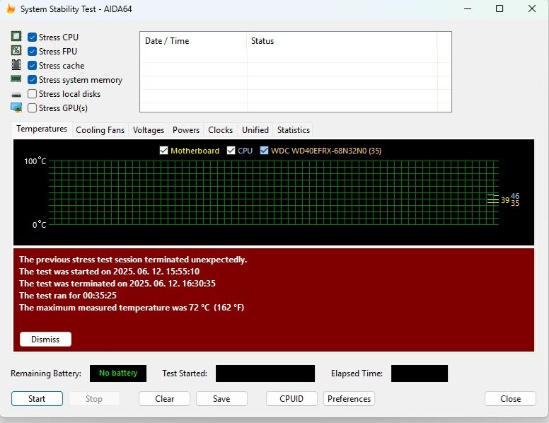Enable the Stress local disks checkbox
This screenshot has width=549, height=423.
click(x=33, y=94)
